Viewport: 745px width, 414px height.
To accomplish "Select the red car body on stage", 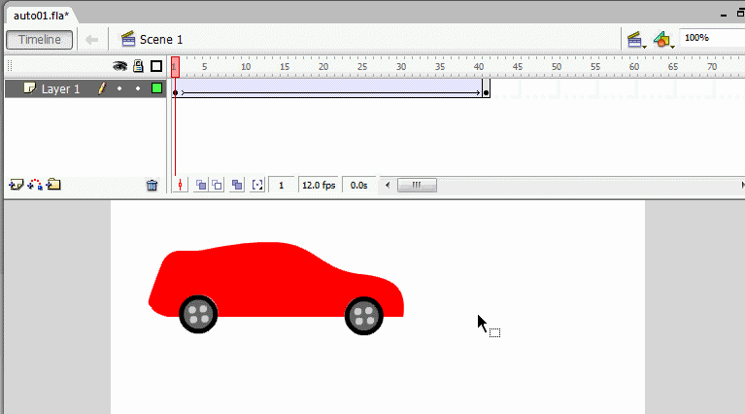I will tap(276, 280).
